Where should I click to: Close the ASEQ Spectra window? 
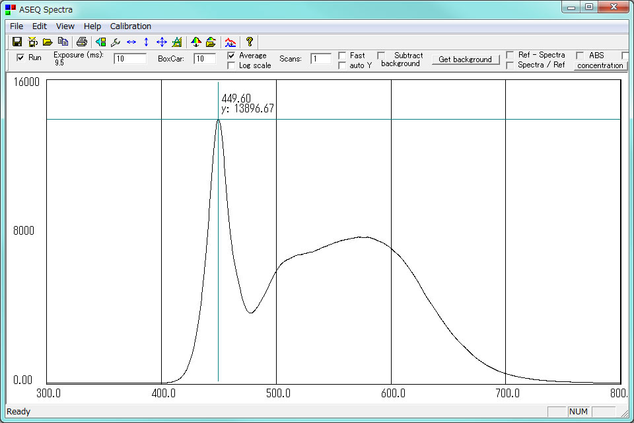click(x=614, y=7)
